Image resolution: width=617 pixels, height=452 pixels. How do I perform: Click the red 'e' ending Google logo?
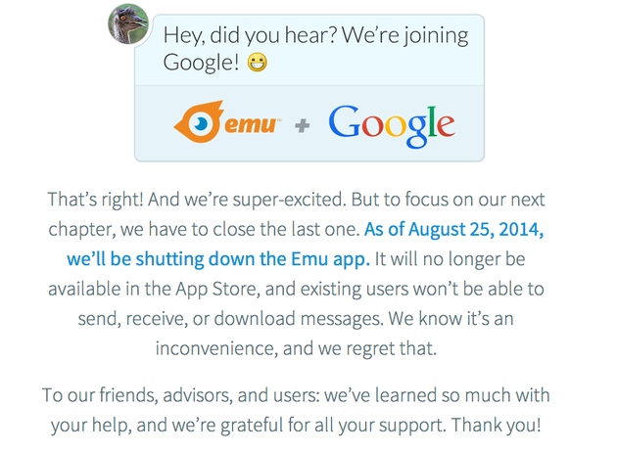446,125
